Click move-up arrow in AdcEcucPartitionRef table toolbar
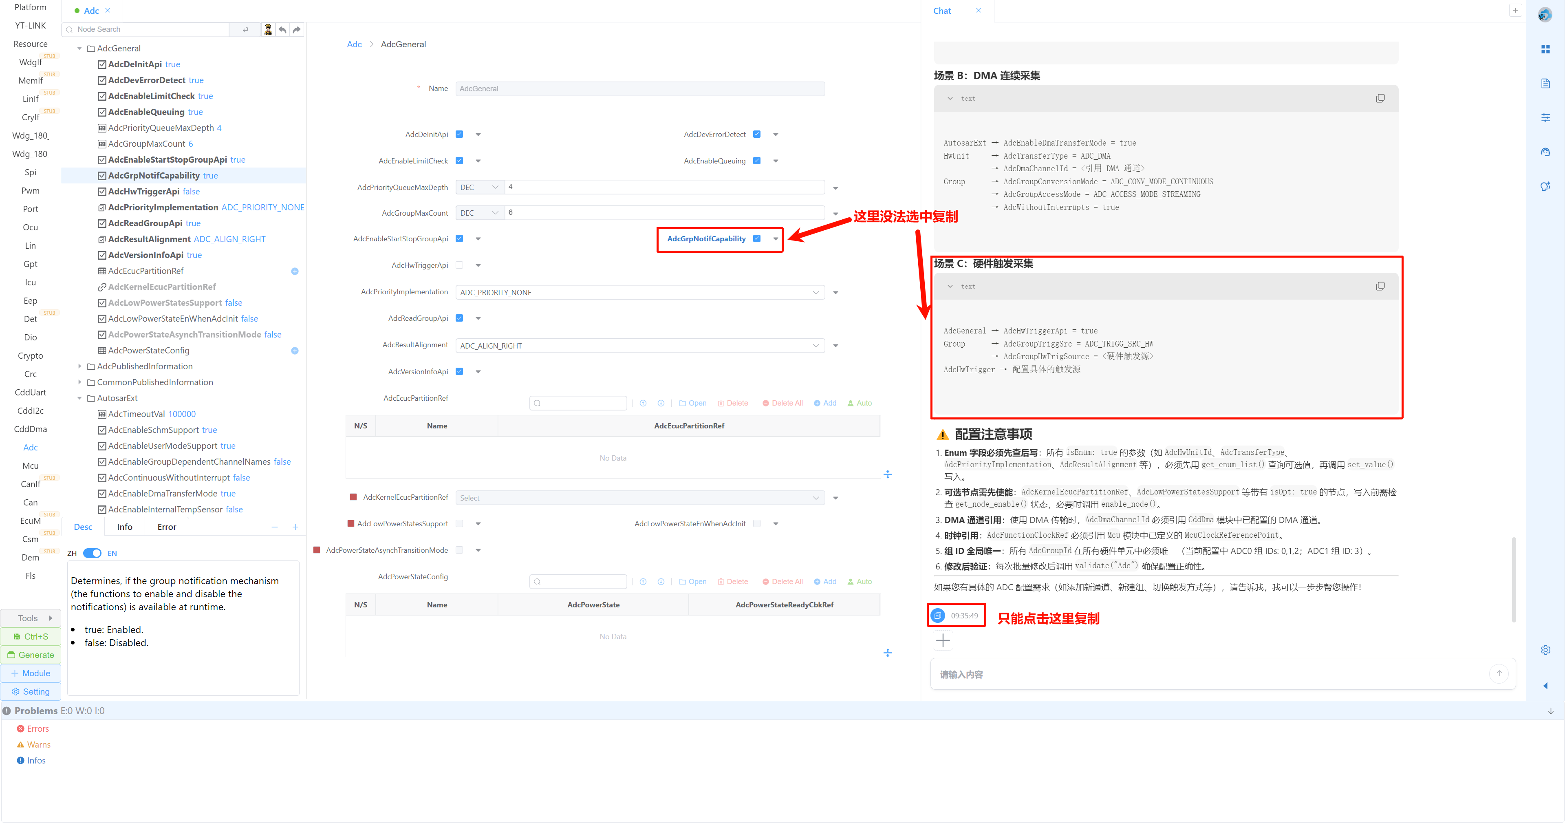This screenshot has width=1565, height=823. coord(643,403)
